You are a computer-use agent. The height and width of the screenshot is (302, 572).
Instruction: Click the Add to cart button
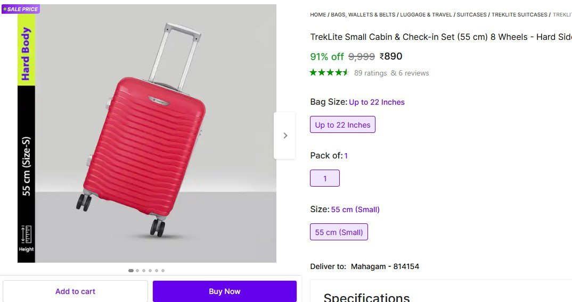tap(75, 291)
